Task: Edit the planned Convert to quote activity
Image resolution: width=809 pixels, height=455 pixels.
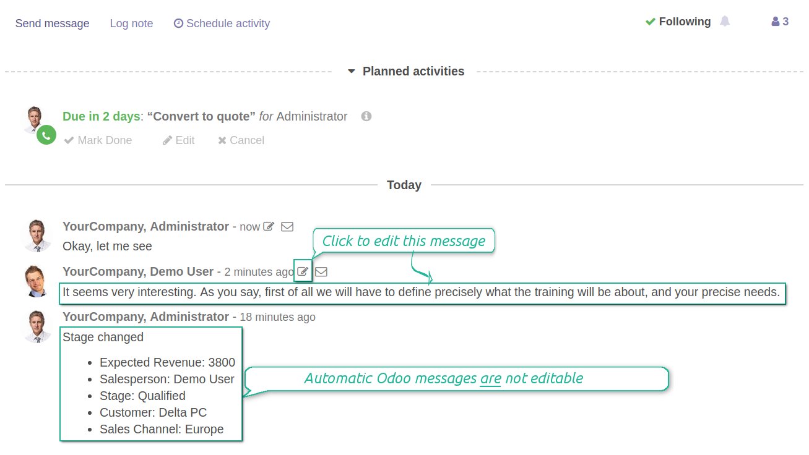Action: click(x=179, y=140)
